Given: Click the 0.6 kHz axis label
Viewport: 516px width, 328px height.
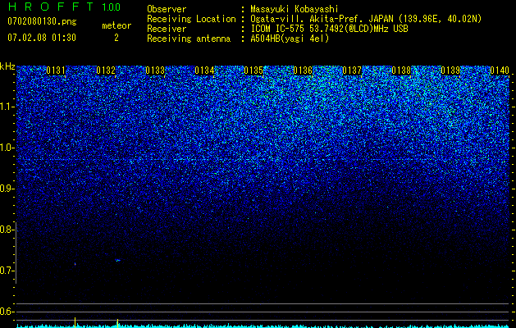Looking at the screenshot, I should [7, 312].
